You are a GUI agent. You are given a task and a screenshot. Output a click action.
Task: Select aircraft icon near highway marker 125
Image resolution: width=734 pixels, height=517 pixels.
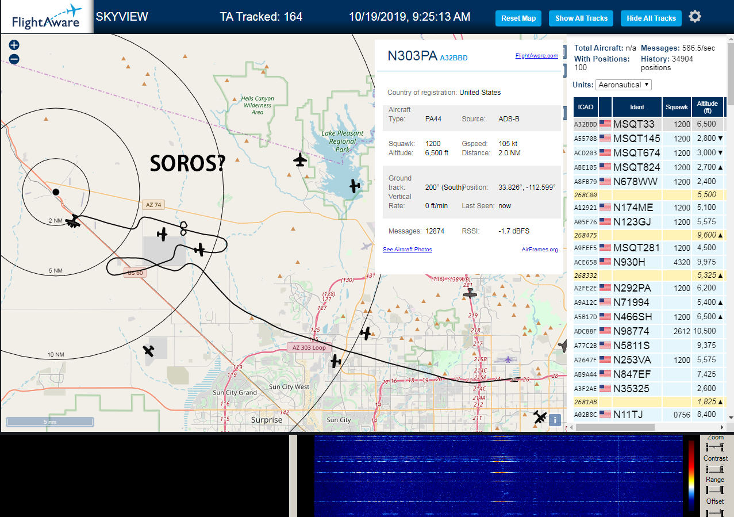click(365, 332)
